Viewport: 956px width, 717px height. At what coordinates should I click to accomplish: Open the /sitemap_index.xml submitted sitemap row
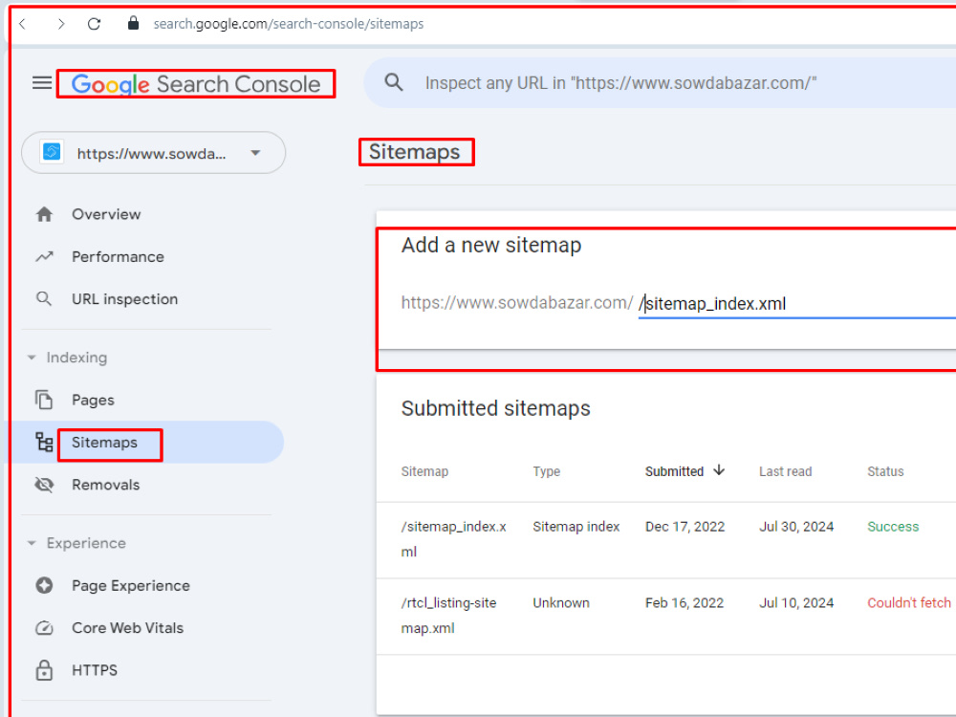tap(665, 539)
